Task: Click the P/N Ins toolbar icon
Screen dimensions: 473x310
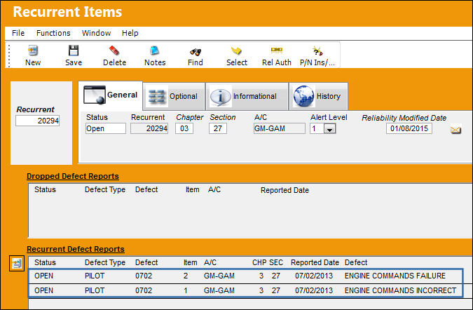Action: point(317,50)
